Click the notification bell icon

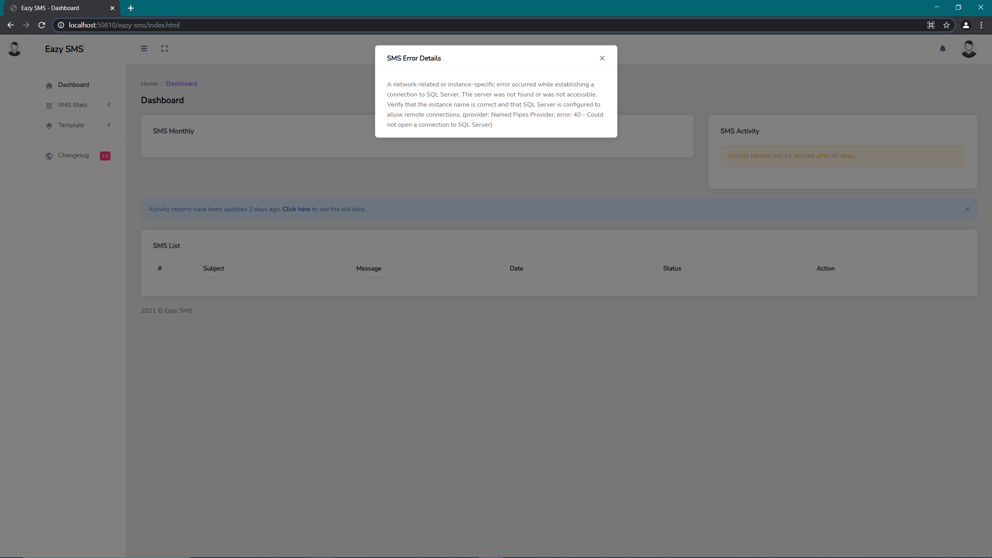click(x=943, y=48)
